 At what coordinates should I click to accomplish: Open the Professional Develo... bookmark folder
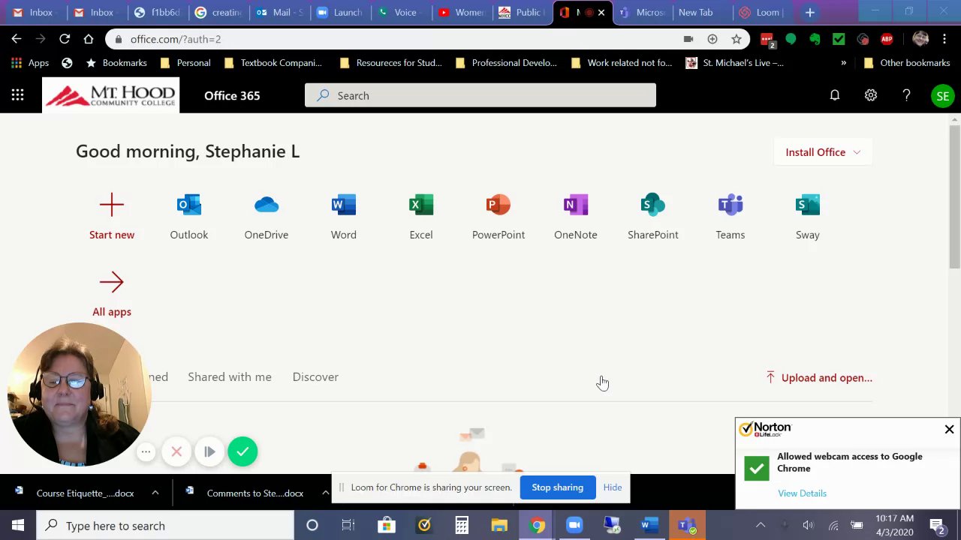(506, 63)
